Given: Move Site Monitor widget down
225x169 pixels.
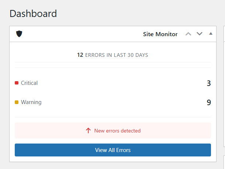Looking at the screenshot, I should click(200, 34).
